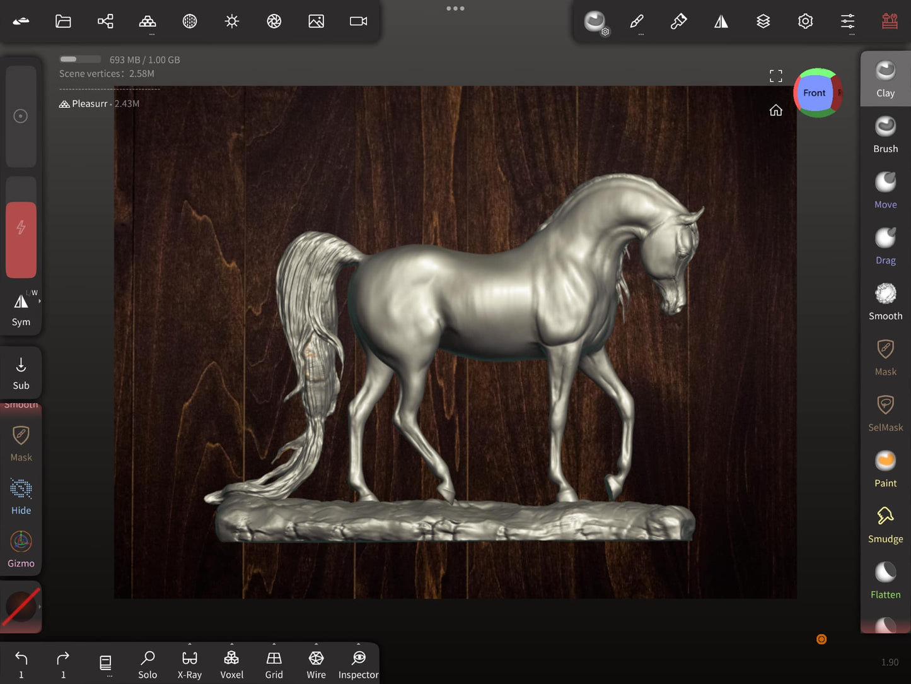Select the Clay tool

pyautogui.click(x=886, y=79)
